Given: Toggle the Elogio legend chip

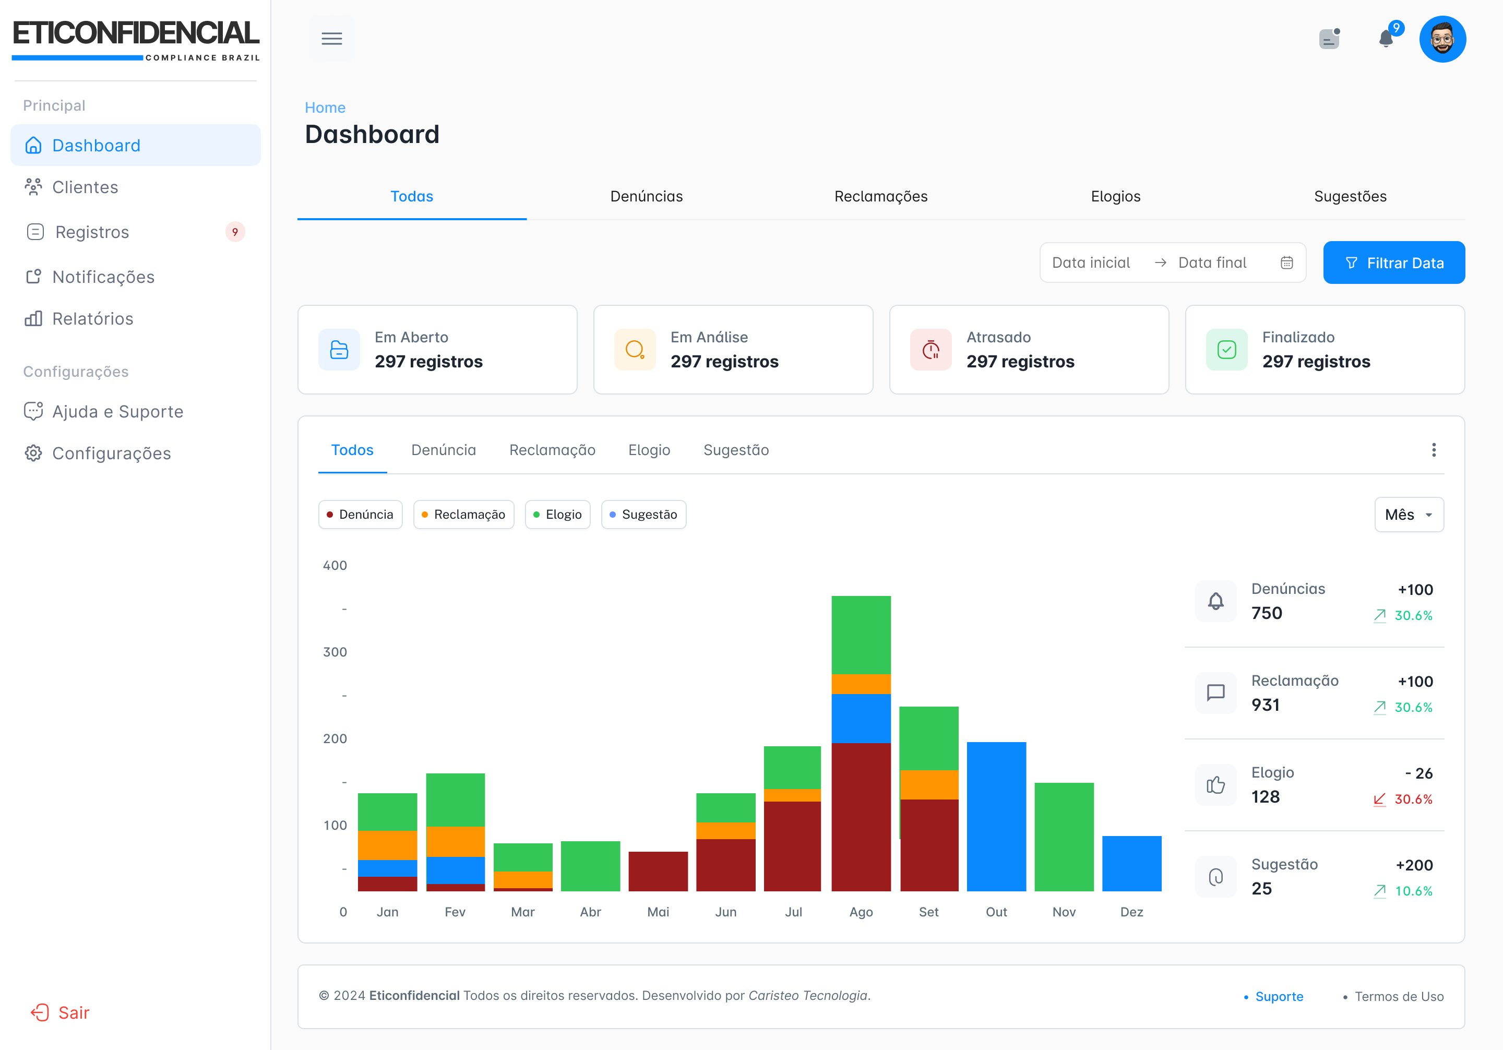Looking at the screenshot, I should pos(558,515).
